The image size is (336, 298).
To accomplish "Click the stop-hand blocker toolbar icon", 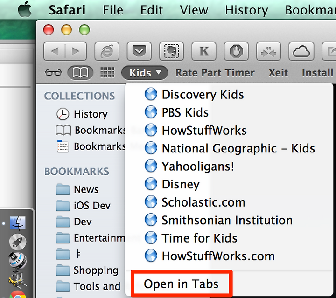I will [236, 51].
